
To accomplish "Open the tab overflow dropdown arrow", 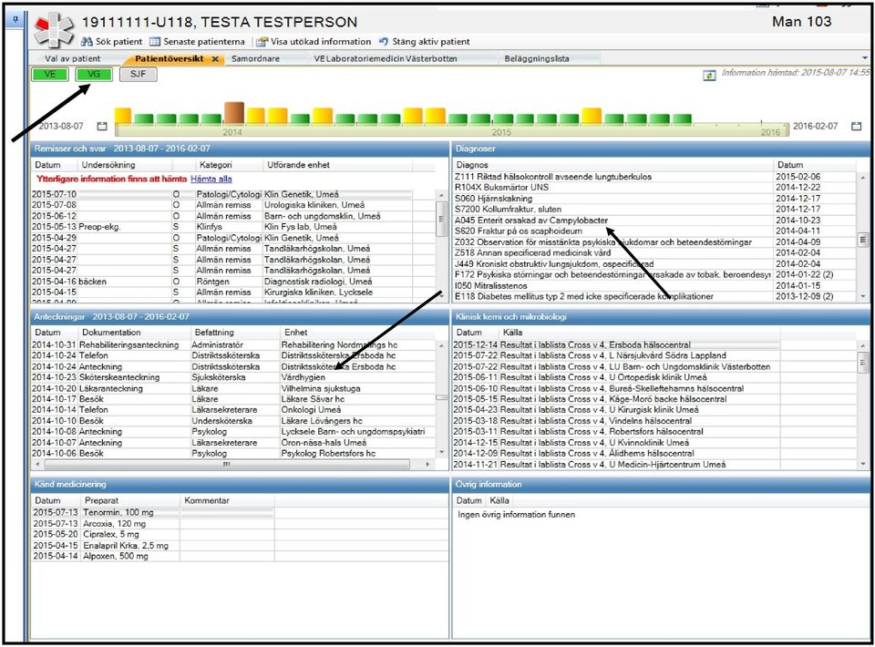I will (865, 58).
